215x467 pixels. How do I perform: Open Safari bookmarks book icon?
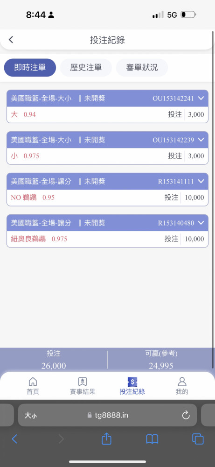pyautogui.click(x=152, y=439)
